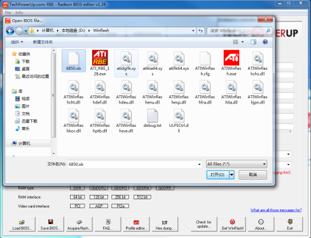
Task: Select the atikia64.sys file
Action: (153, 63)
